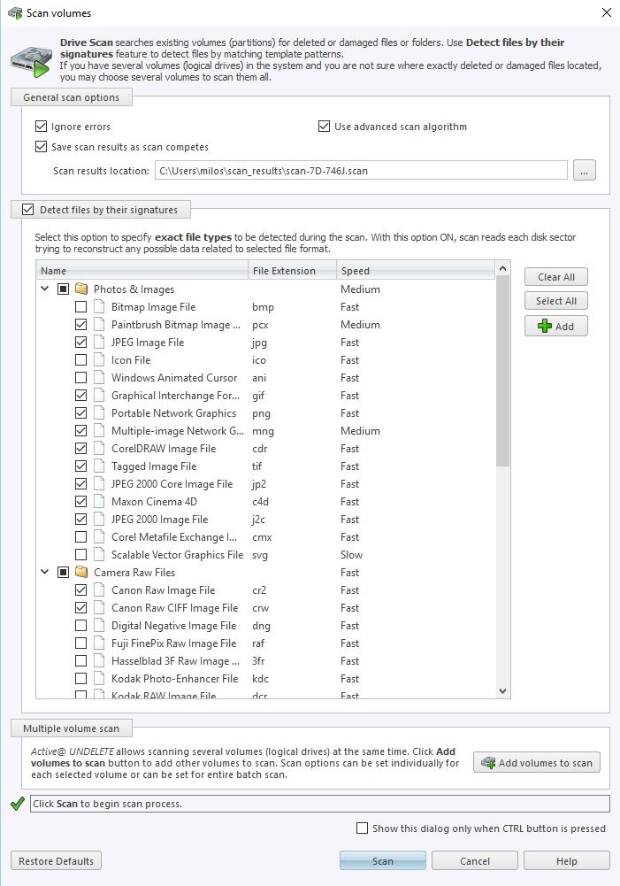Sort list by File Extension column header
Viewport: 620px width, 886px height.
[x=293, y=271]
